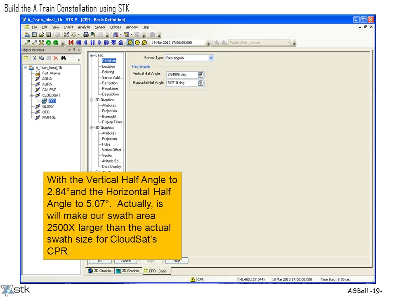
Task: Collapse the Basic properties group
Action: tap(92, 55)
